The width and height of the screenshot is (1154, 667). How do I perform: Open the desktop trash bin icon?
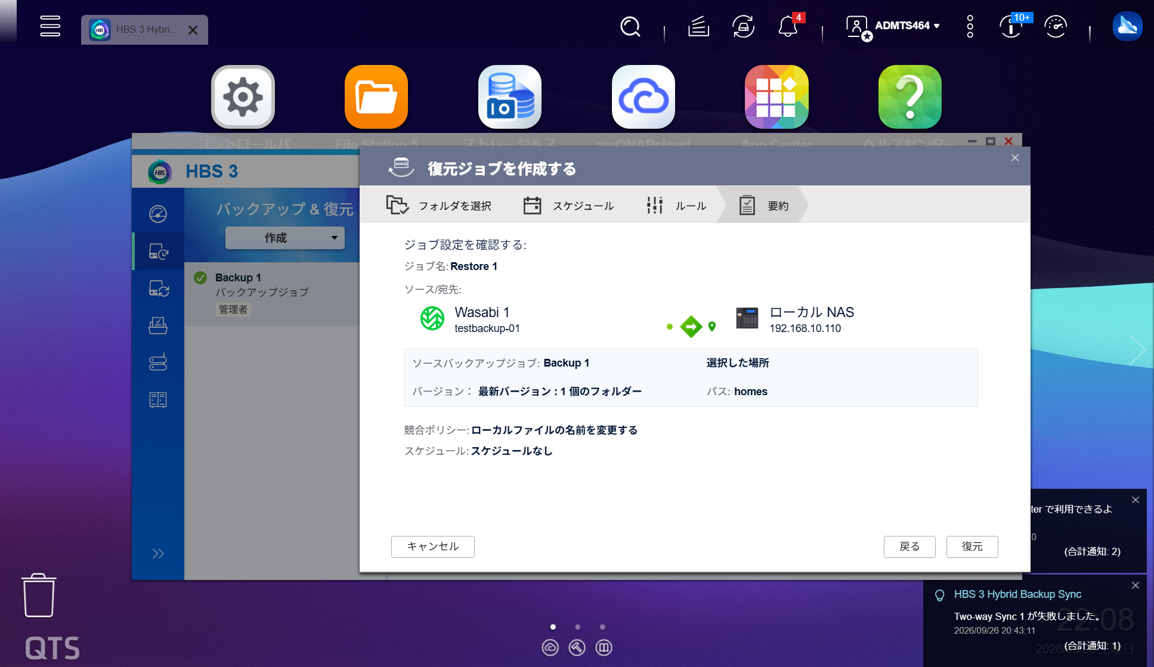[39, 595]
